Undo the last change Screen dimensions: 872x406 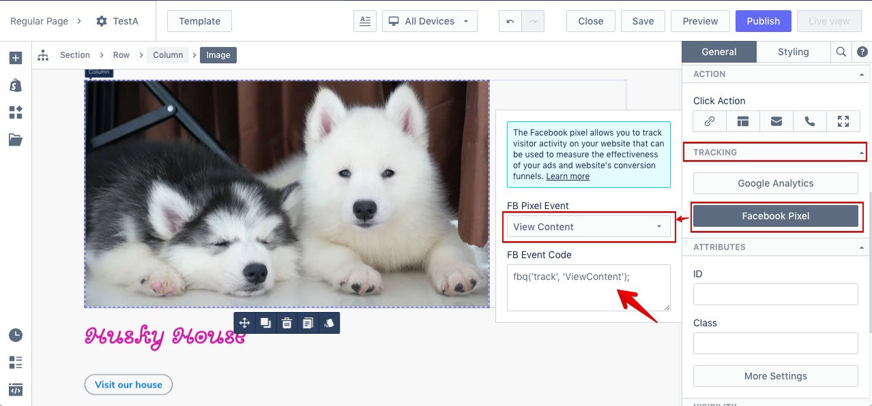pyautogui.click(x=510, y=21)
